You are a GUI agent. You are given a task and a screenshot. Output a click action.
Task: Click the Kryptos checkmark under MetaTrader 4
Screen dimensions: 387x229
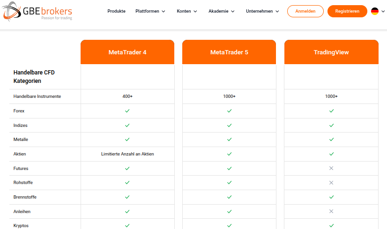pyautogui.click(x=127, y=226)
